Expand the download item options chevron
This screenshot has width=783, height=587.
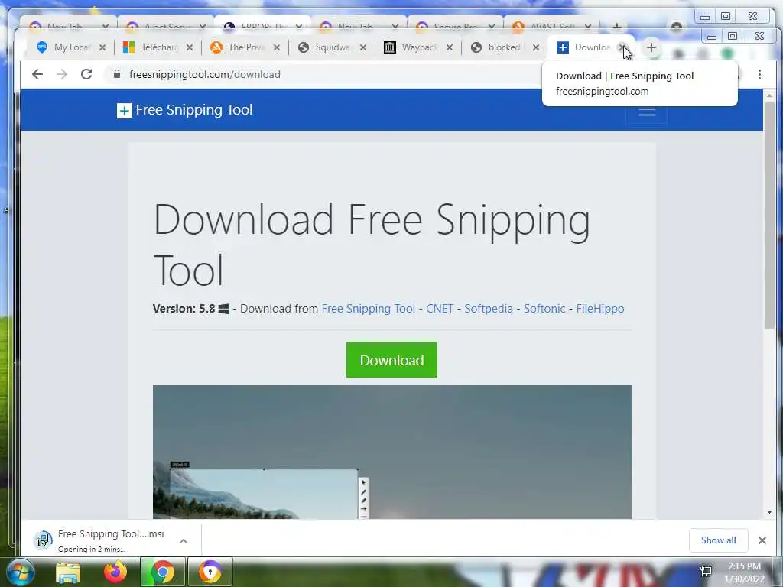pyautogui.click(x=184, y=541)
